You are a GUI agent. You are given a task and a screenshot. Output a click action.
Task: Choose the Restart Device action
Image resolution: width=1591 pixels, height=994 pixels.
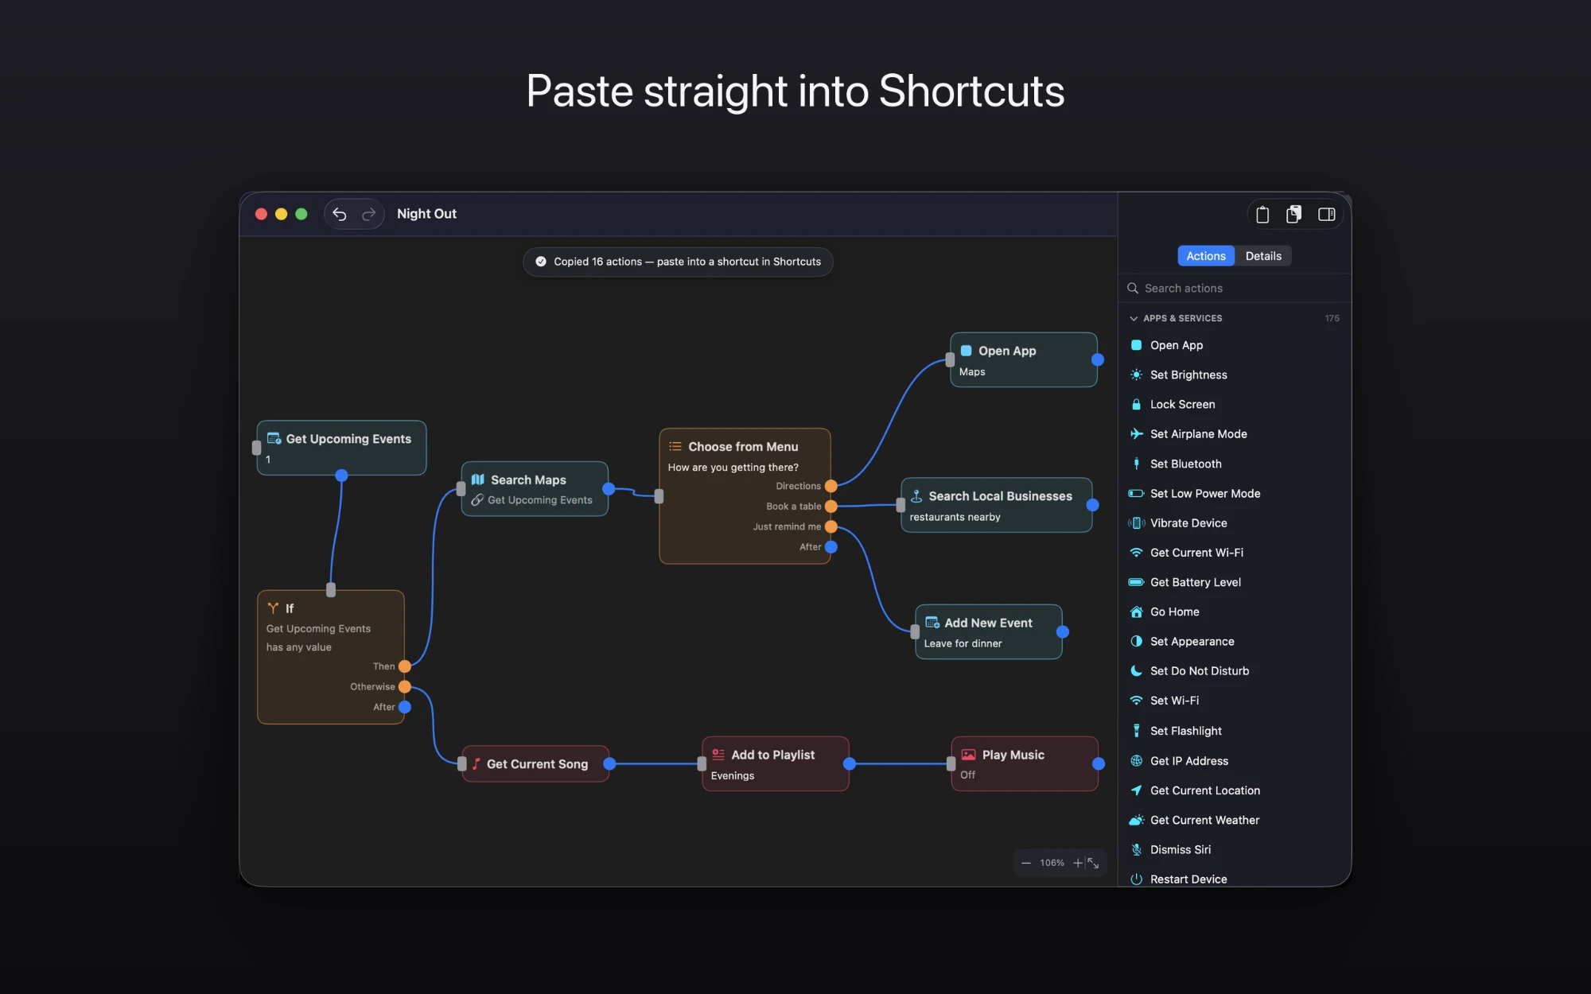tap(1235, 879)
